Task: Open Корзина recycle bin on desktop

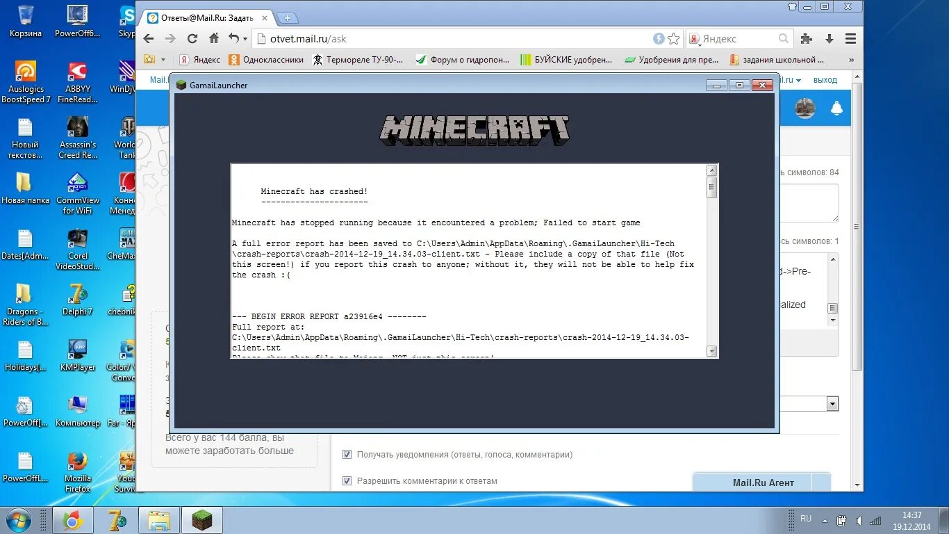Action: pos(26,21)
